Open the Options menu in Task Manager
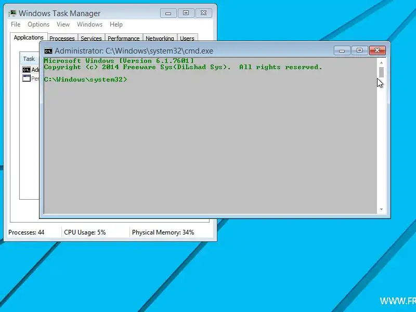This screenshot has height=312, width=416. pyautogui.click(x=38, y=24)
